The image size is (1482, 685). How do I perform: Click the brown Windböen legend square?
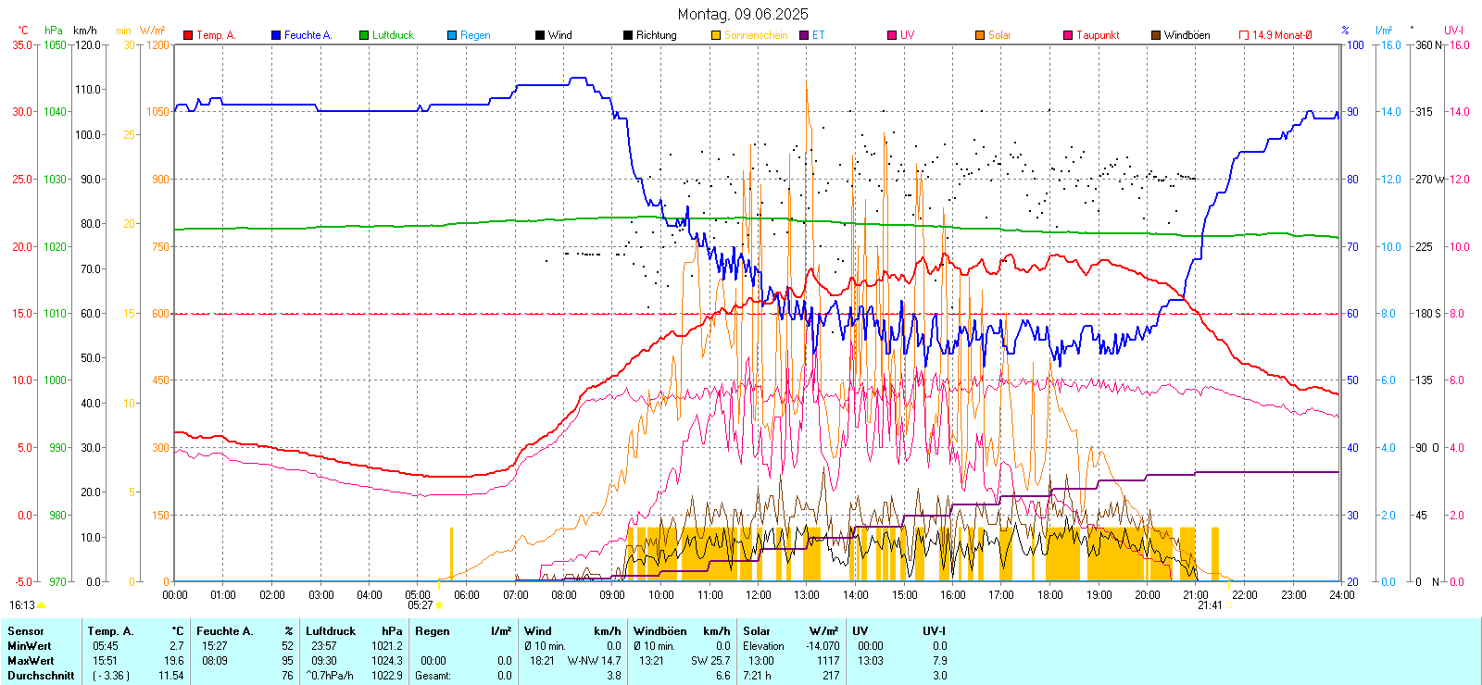pos(1156,35)
